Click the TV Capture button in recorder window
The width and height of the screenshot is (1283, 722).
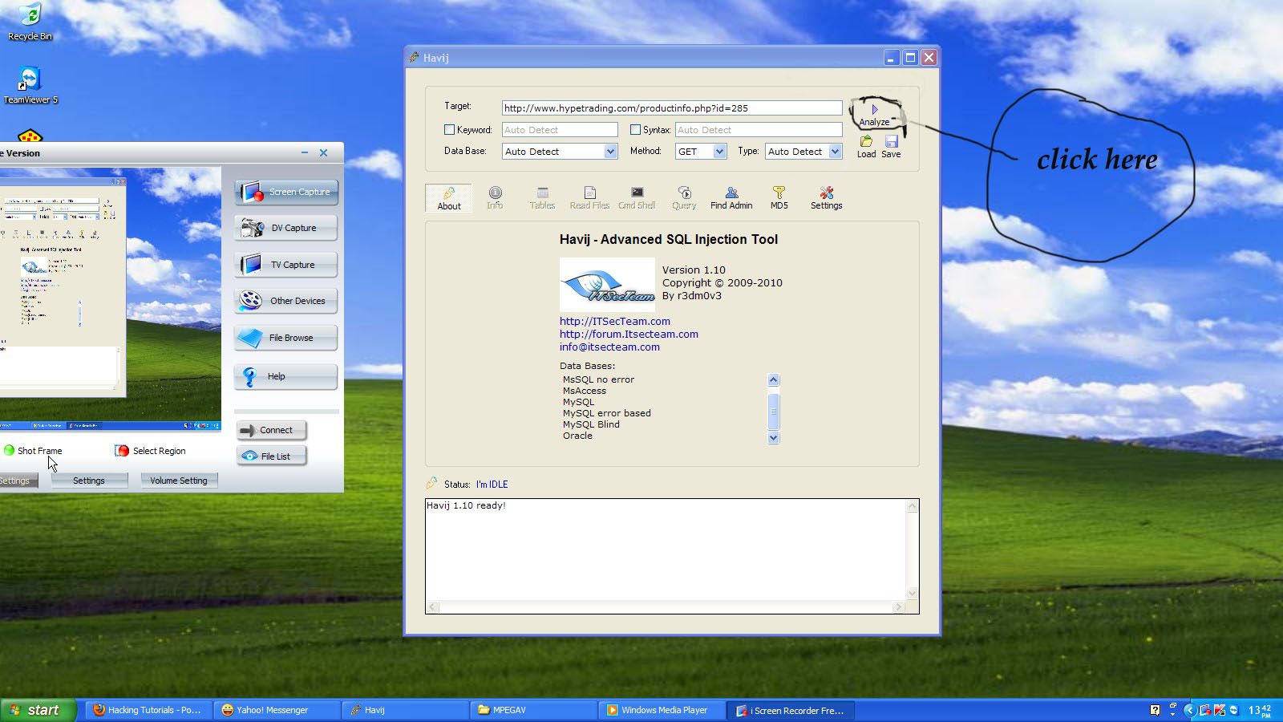(x=286, y=265)
